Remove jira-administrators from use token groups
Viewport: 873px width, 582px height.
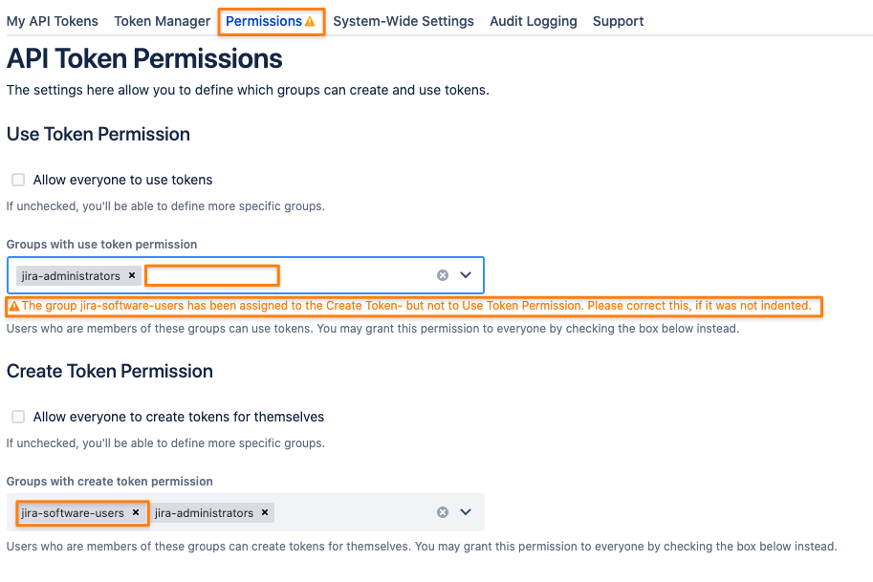click(x=132, y=275)
